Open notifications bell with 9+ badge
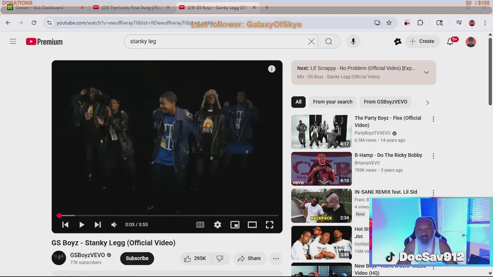493x277 pixels. [x=450, y=42]
